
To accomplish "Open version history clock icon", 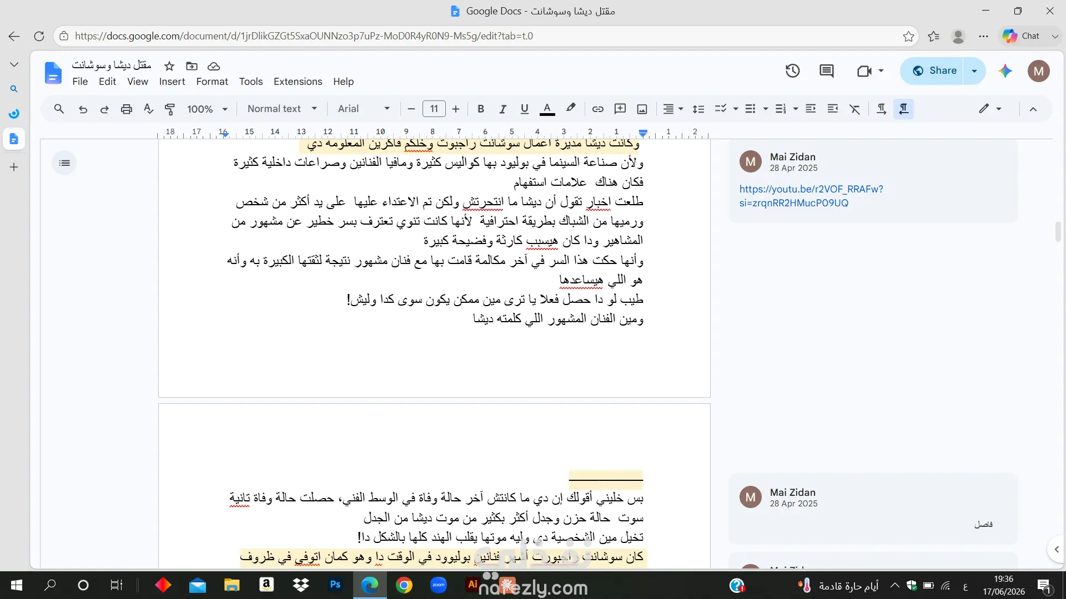I will tap(792, 71).
